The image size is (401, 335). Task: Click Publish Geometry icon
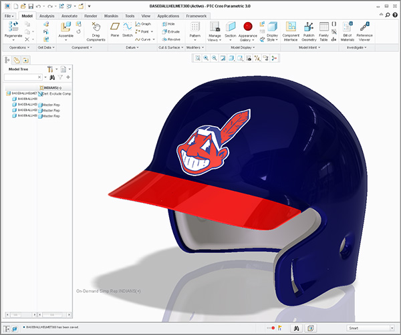[309, 27]
